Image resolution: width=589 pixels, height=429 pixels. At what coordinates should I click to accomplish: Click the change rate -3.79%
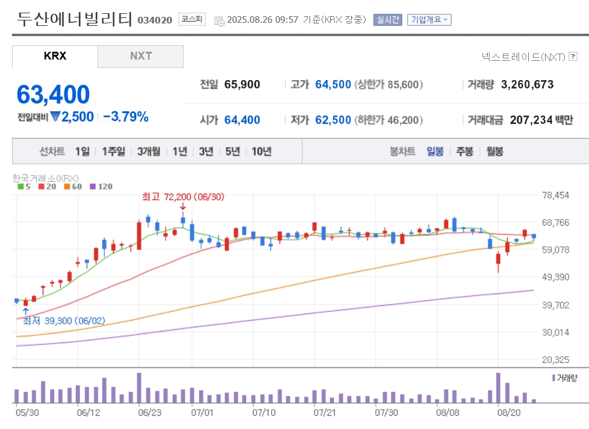pyautogui.click(x=126, y=117)
